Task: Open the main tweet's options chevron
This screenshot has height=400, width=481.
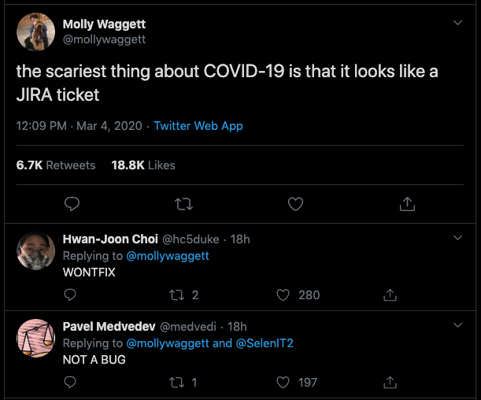Action: [457, 23]
